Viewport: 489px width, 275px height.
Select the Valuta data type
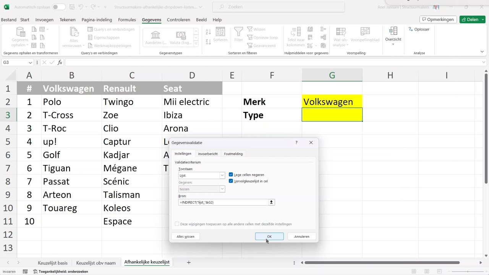[181, 37]
